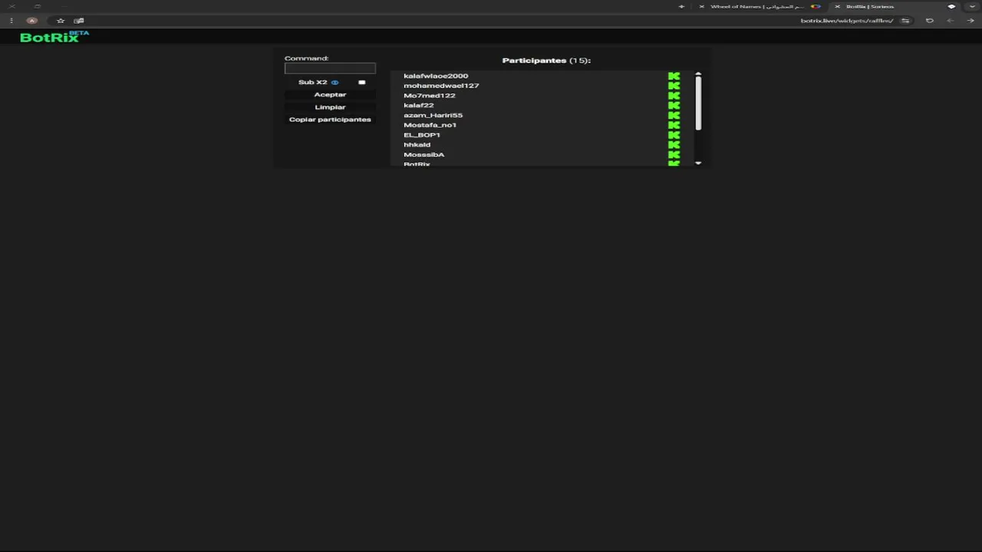This screenshot has width=982, height=552.
Task: Click the Kick icon beside kalaf22
Action: click(x=674, y=106)
